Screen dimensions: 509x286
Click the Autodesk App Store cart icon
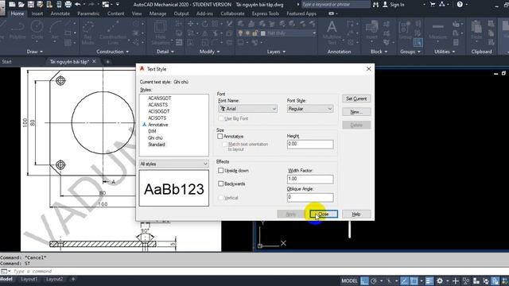(x=433, y=5)
